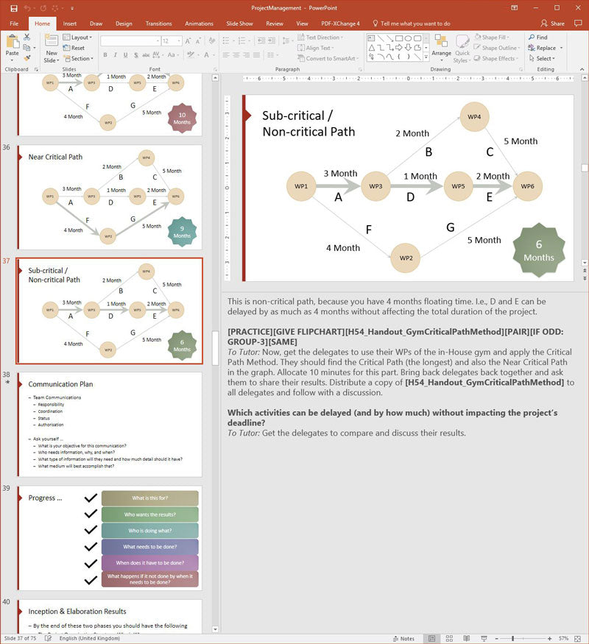Open Text Direction dropdown
The image size is (589, 644).
[320, 38]
